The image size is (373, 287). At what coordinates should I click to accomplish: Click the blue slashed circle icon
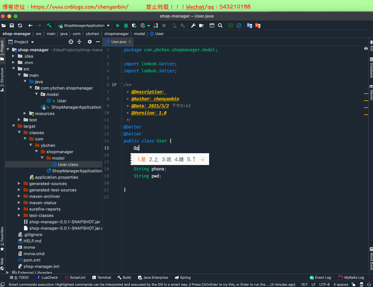pyautogui.click(x=239, y=25)
